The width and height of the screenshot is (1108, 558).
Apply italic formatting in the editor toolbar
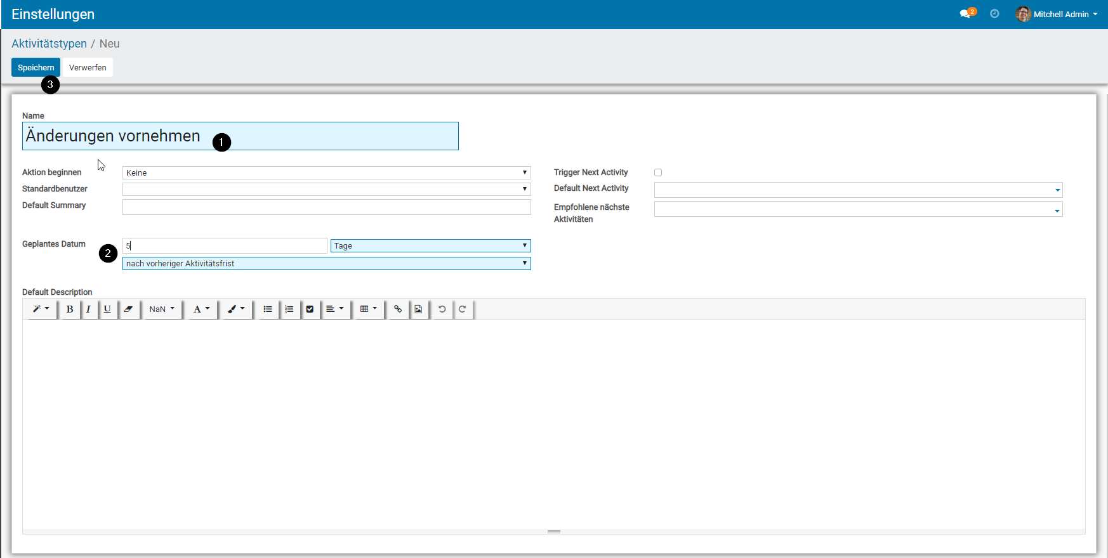click(88, 309)
